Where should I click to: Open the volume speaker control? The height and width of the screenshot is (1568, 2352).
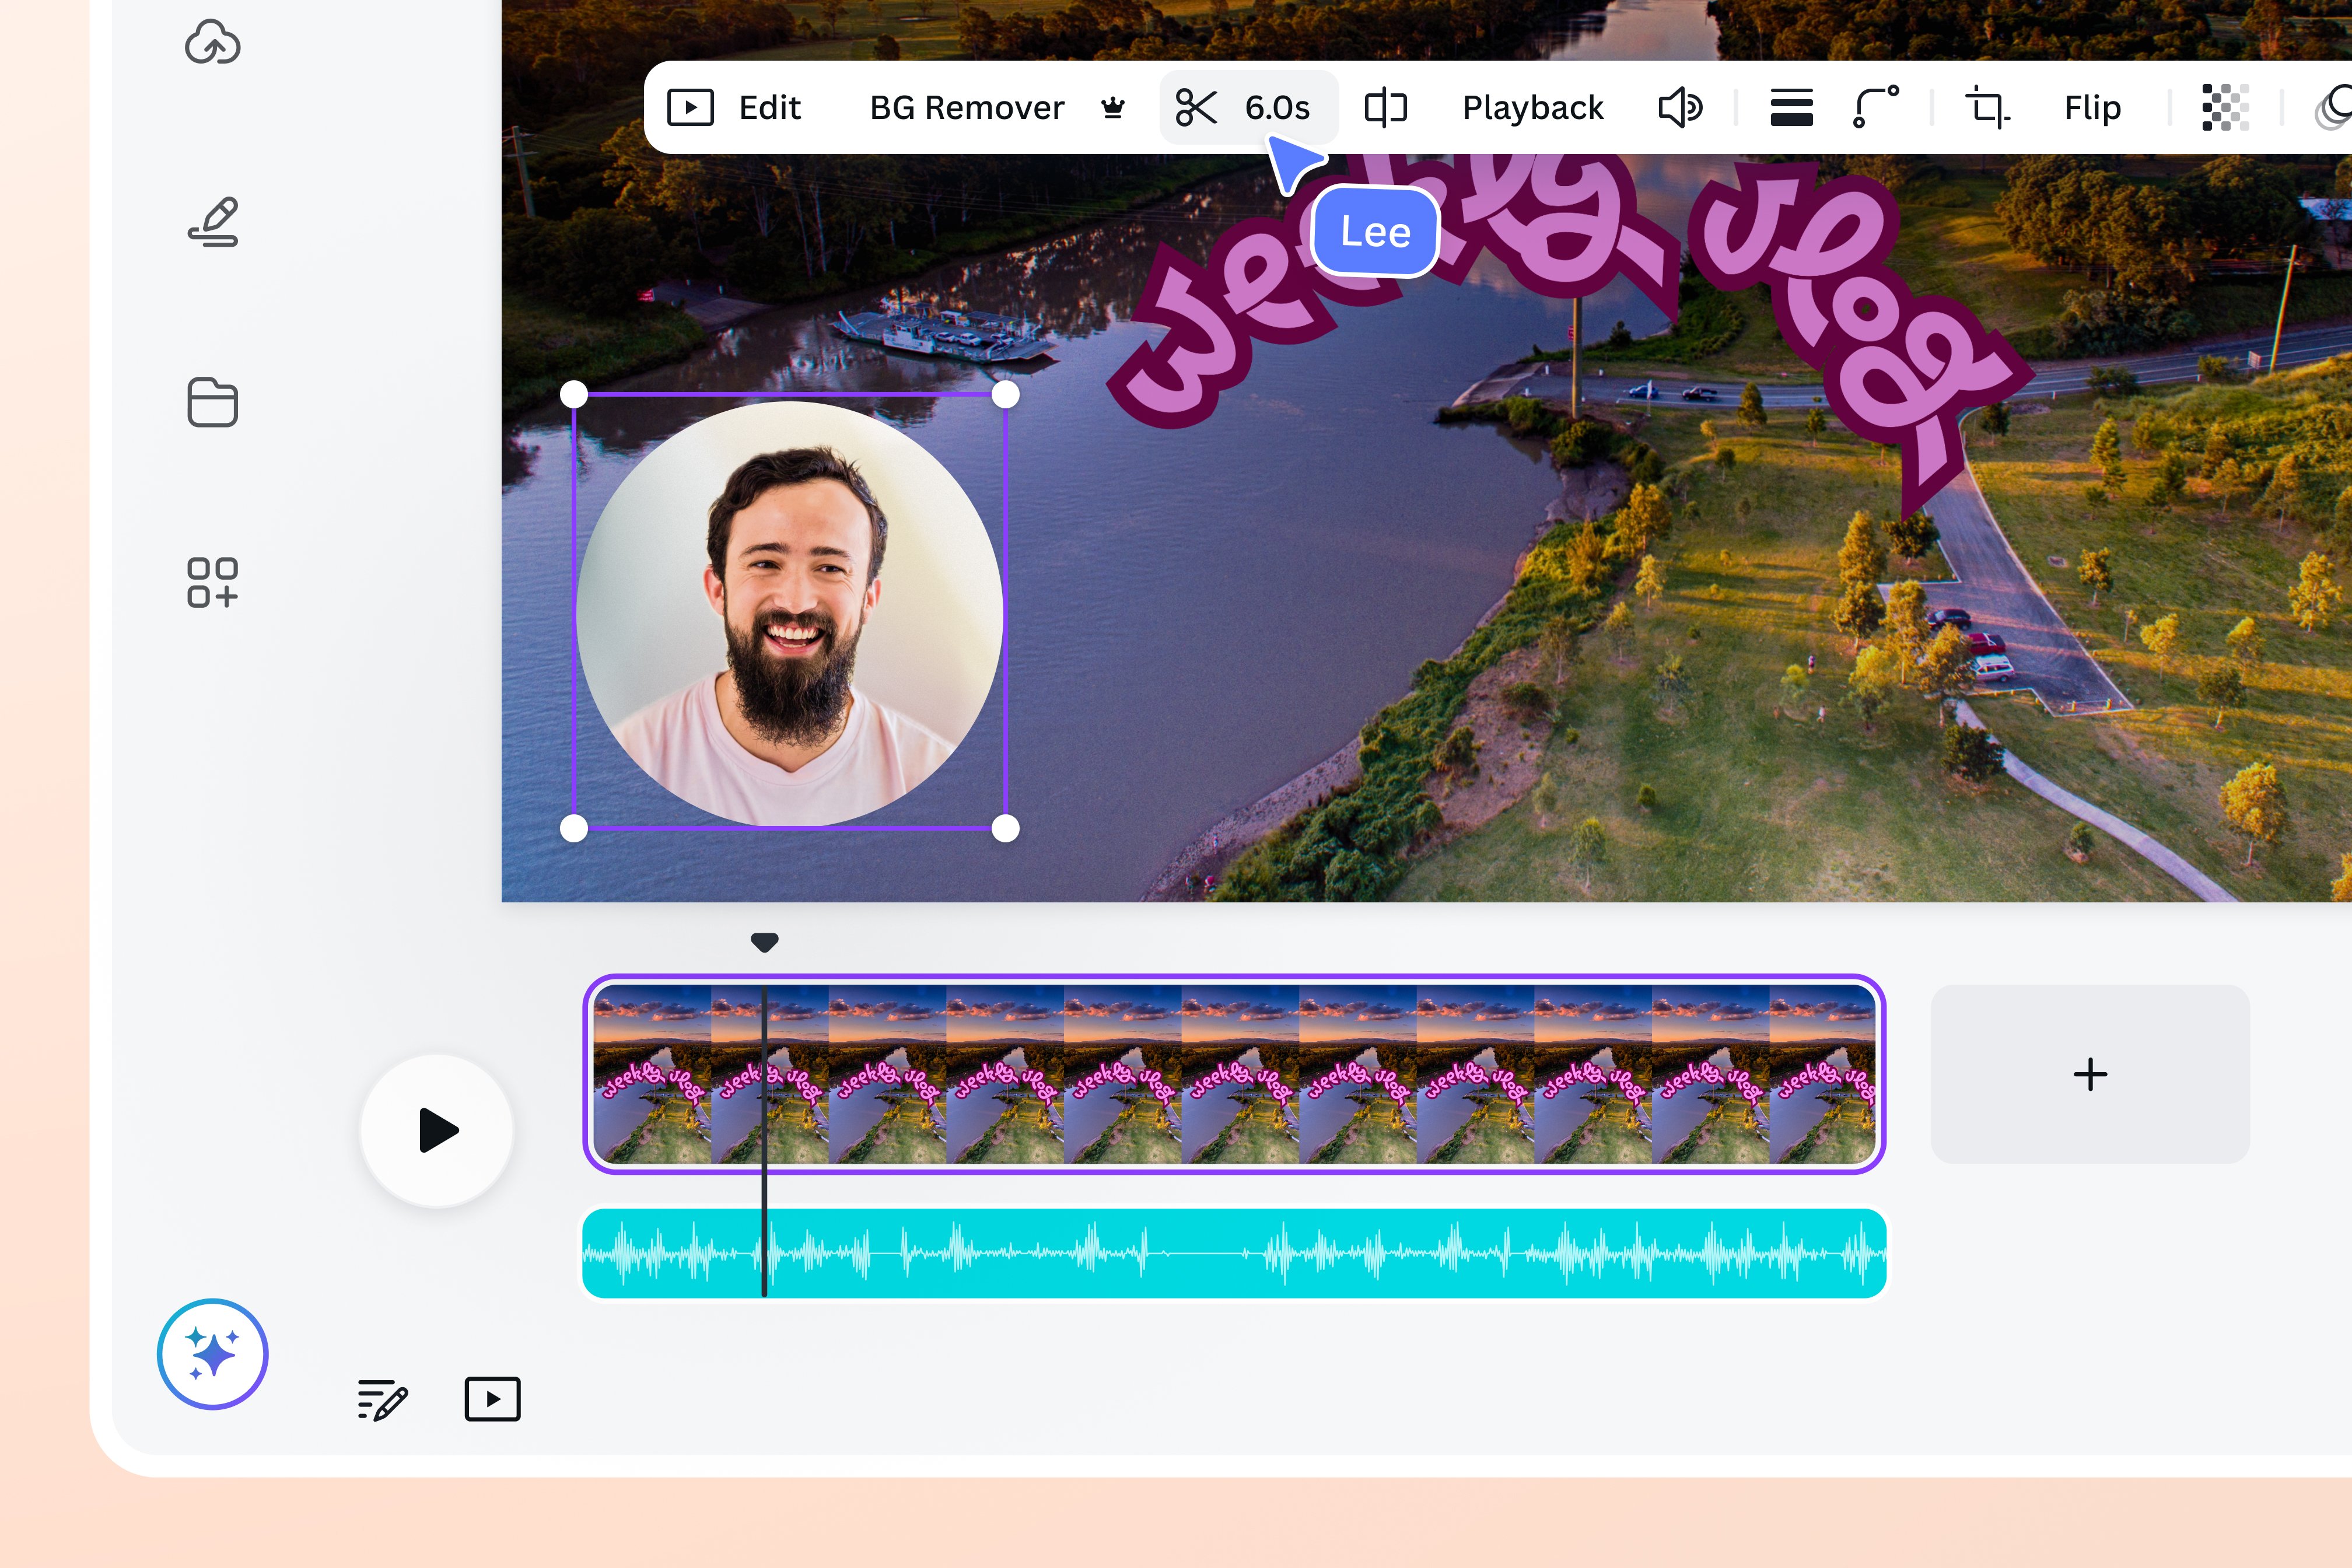1679,107
